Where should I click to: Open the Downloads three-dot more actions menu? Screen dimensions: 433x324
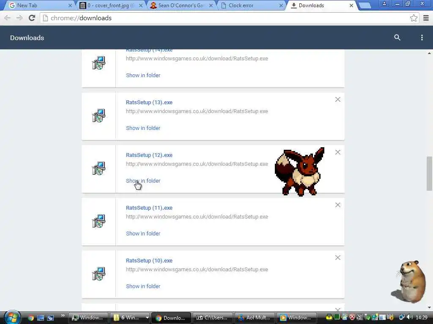pyautogui.click(x=422, y=38)
